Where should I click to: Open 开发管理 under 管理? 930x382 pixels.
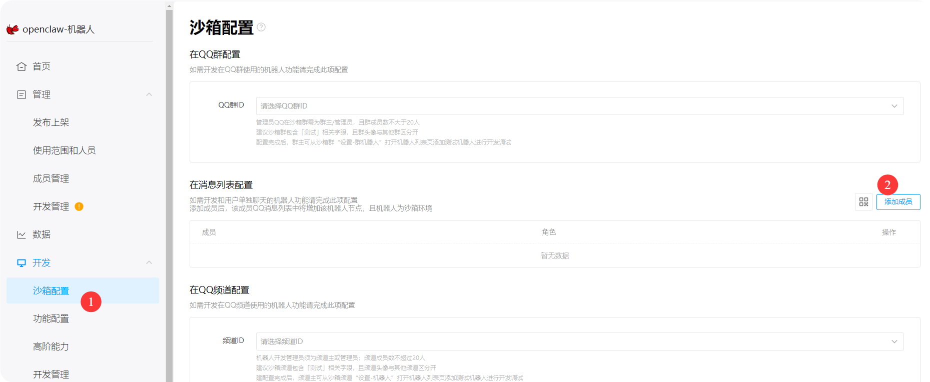(51, 206)
